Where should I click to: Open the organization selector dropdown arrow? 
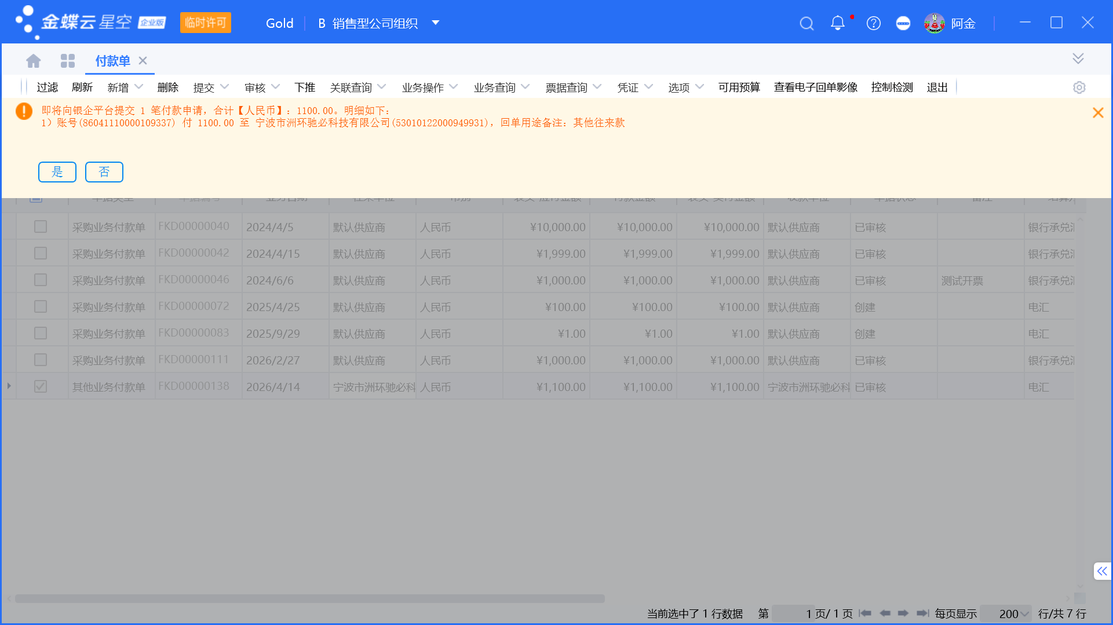436,23
